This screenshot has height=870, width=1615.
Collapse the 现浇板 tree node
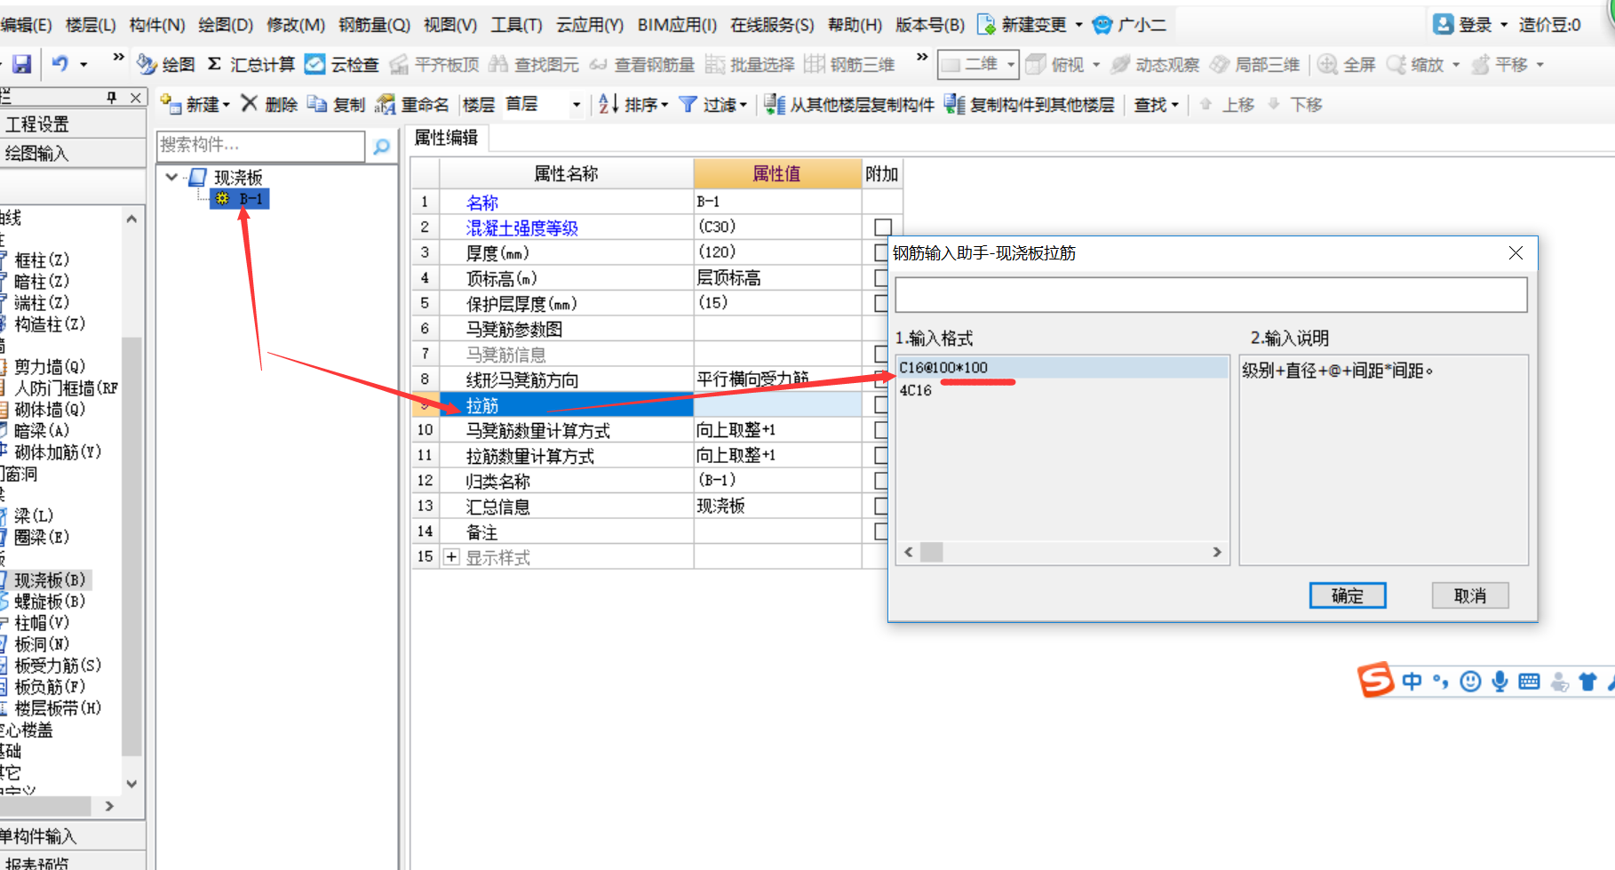(172, 177)
